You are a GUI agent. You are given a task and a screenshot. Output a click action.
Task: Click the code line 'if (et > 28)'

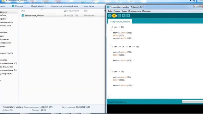point(117,72)
